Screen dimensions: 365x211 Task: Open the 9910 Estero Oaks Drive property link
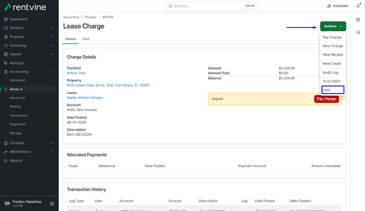click(x=108, y=85)
